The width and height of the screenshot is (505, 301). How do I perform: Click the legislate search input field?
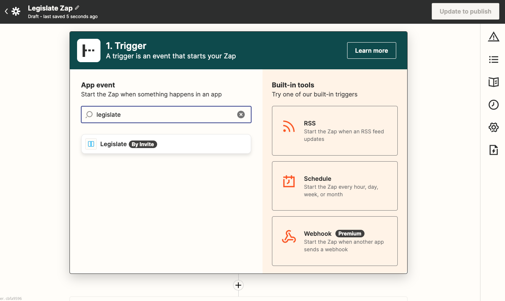click(x=166, y=115)
